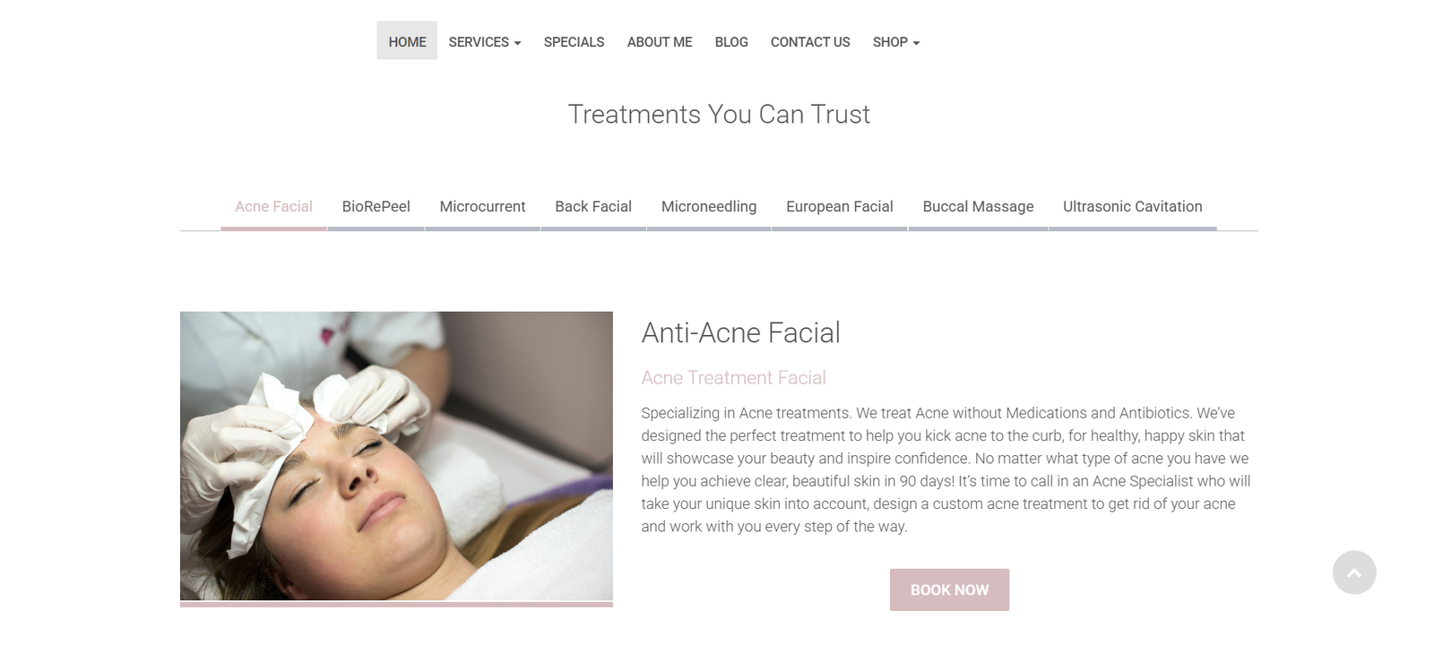Click the scroll-to-top arrow button

[1353, 572]
